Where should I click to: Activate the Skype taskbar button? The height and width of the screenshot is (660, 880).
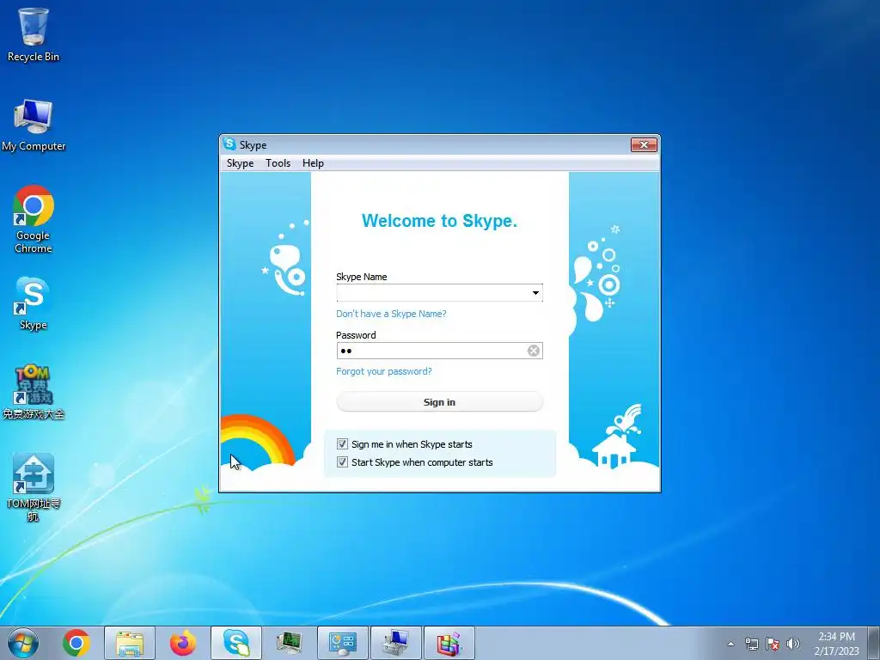point(236,643)
